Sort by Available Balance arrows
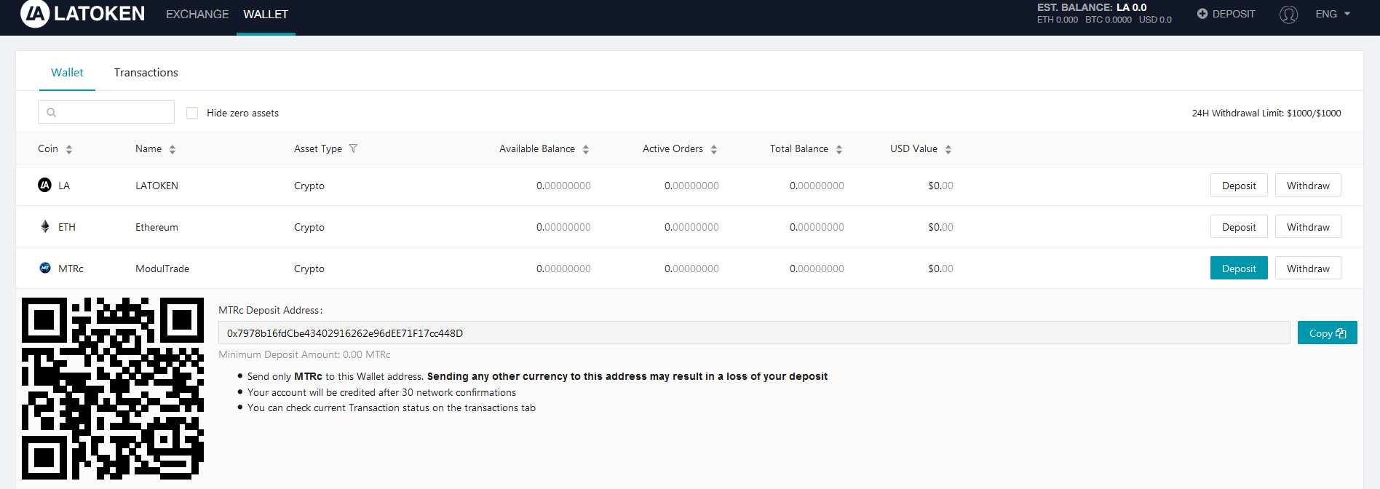1380x489 pixels. (586, 149)
